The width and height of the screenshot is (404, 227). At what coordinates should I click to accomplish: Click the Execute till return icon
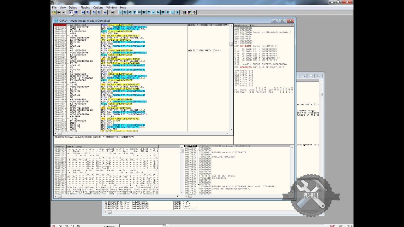[105, 12]
